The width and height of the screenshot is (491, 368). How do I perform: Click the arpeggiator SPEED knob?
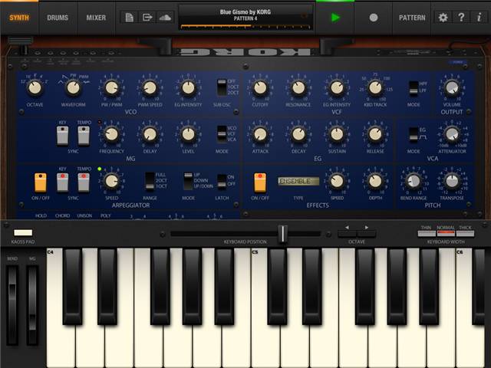pos(111,181)
